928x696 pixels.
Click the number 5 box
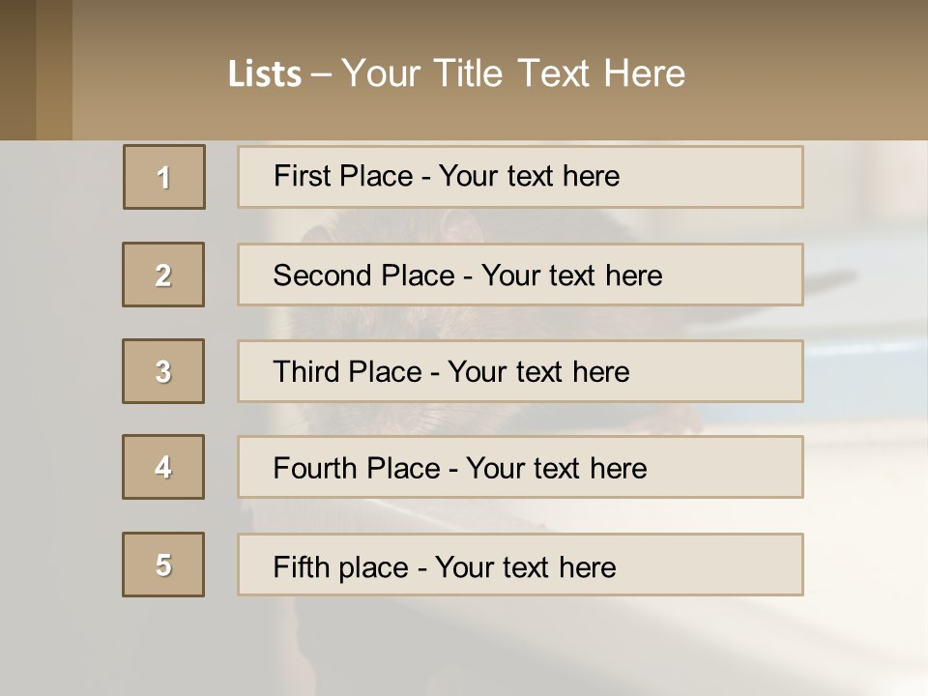[x=163, y=565]
